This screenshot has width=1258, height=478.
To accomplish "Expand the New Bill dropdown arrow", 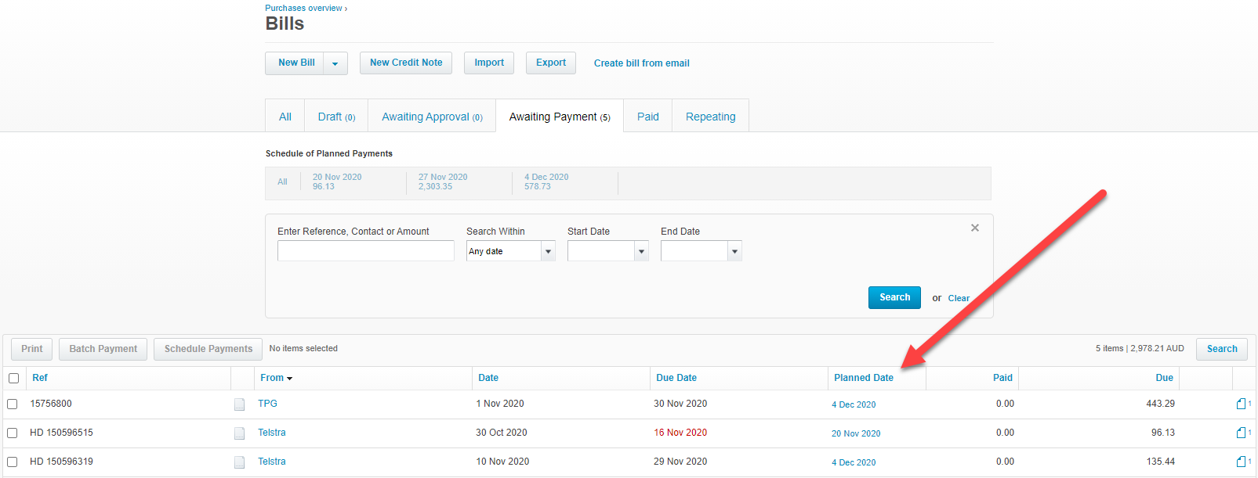I will click(335, 63).
